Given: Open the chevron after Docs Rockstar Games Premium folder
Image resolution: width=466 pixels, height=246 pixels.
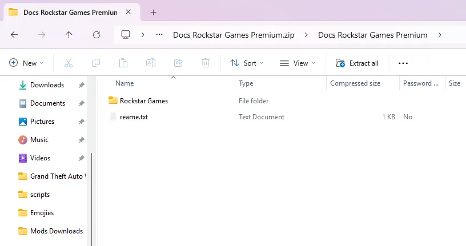Looking at the screenshot, I should [x=440, y=35].
